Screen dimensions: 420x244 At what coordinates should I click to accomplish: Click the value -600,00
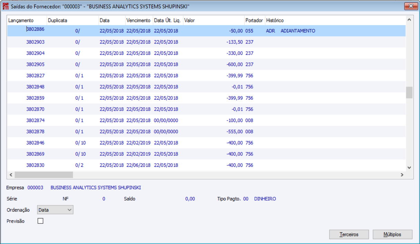point(235,64)
